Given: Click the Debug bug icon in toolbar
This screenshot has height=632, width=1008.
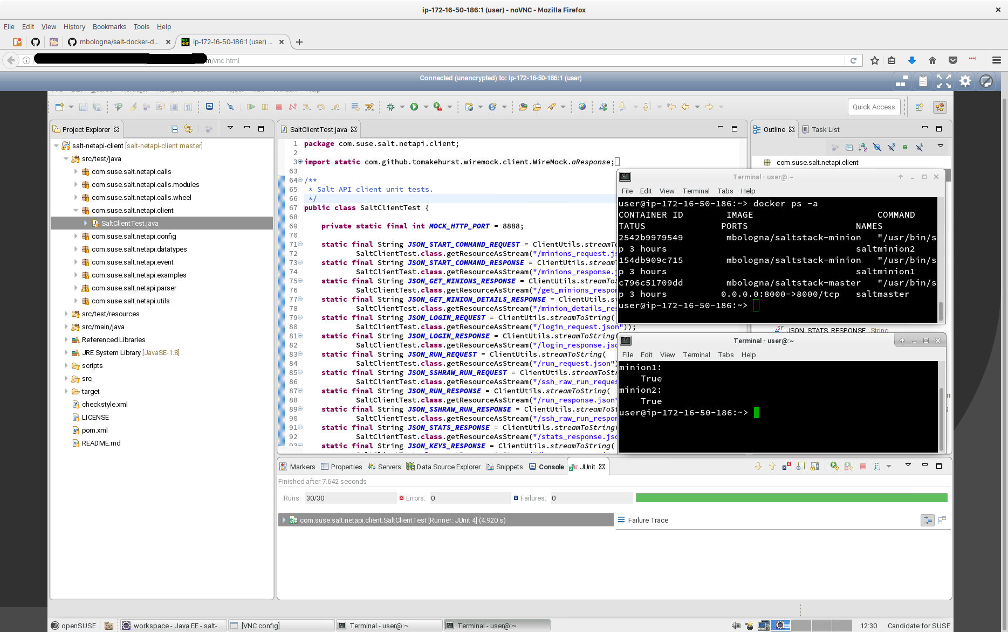Looking at the screenshot, I should click(391, 107).
